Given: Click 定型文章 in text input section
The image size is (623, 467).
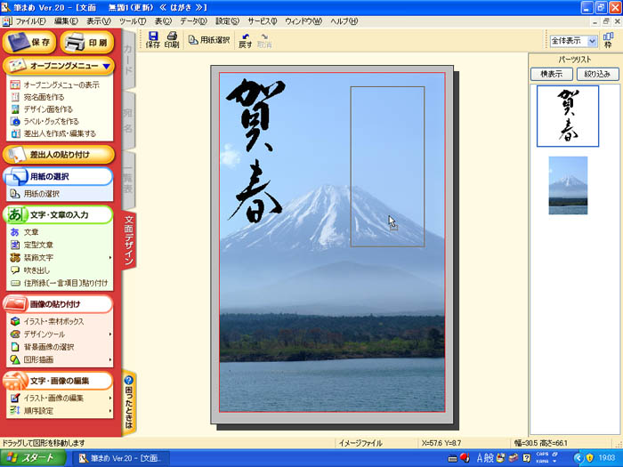Looking at the screenshot, I should pos(38,245).
